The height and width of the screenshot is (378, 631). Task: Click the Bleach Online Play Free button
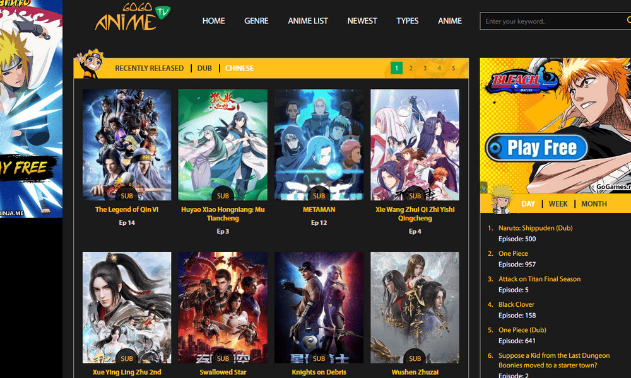click(x=536, y=148)
